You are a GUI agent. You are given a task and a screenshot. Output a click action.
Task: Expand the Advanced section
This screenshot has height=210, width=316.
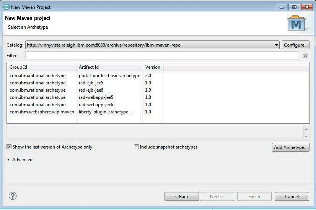pos(8,160)
